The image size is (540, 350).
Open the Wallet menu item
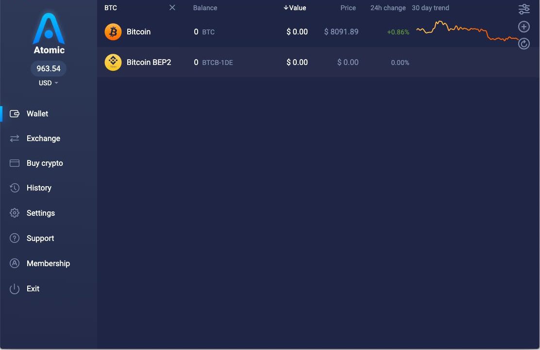pos(48,113)
